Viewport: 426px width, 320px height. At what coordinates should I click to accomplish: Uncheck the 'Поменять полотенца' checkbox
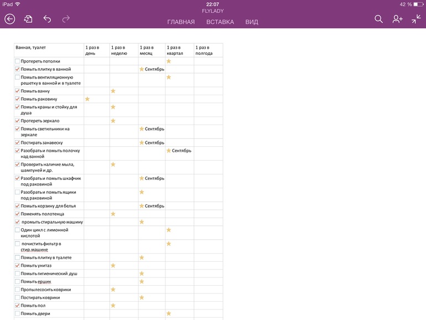coord(18,214)
